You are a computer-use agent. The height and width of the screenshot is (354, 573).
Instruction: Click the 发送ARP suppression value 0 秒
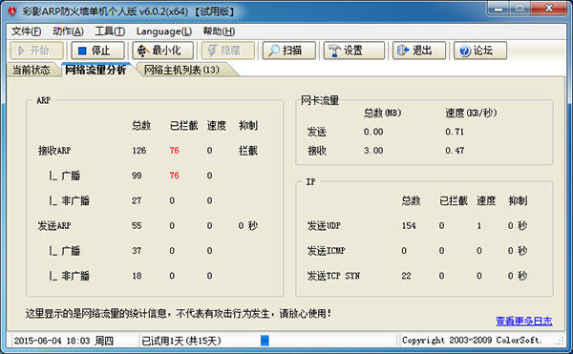[248, 225]
